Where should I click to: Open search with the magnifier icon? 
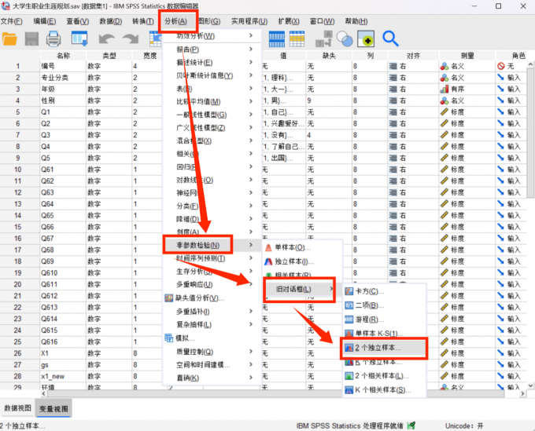390,38
